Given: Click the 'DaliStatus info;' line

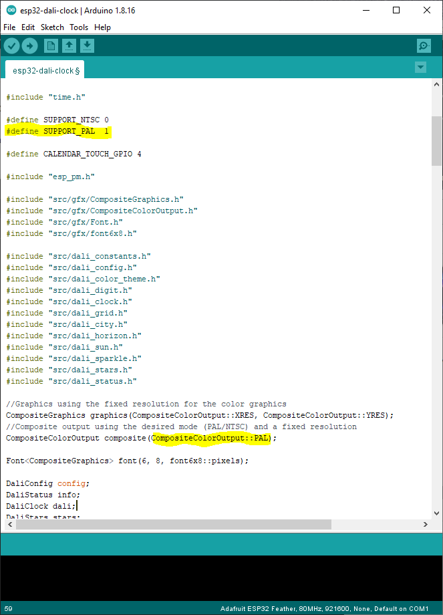Looking at the screenshot, I should click(x=43, y=495).
